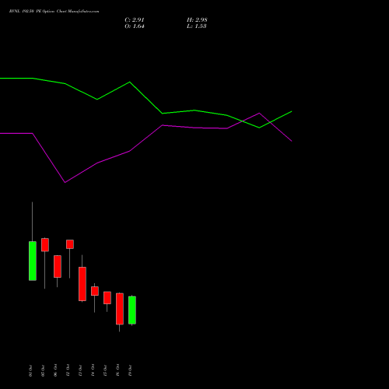Screen dimensions: 389x389
Task: Click the low value 'L: 1.53'
Action: [197, 26]
